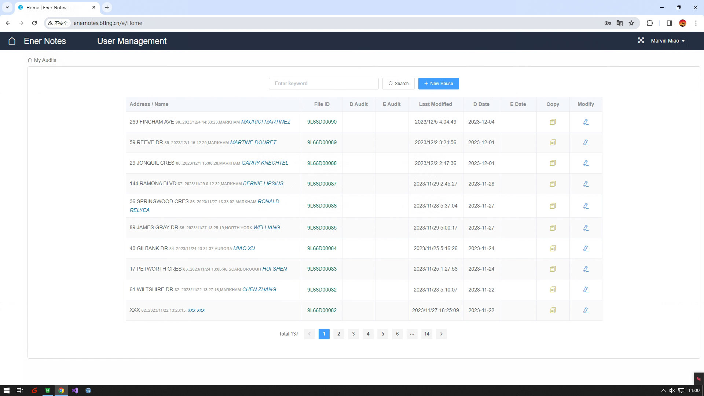Show hidden system tray icons
Screen dimensions: 704x396
pyautogui.click(x=663, y=390)
